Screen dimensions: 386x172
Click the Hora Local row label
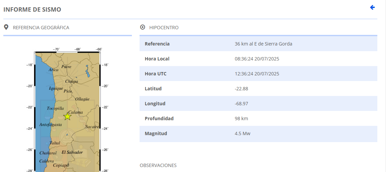157,59
